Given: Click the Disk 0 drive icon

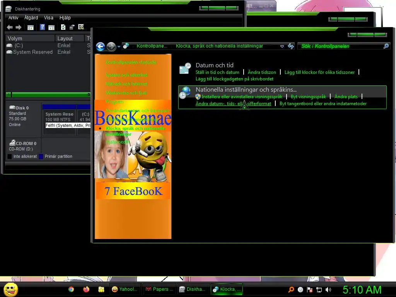Looking at the screenshot, I should [12, 108].
